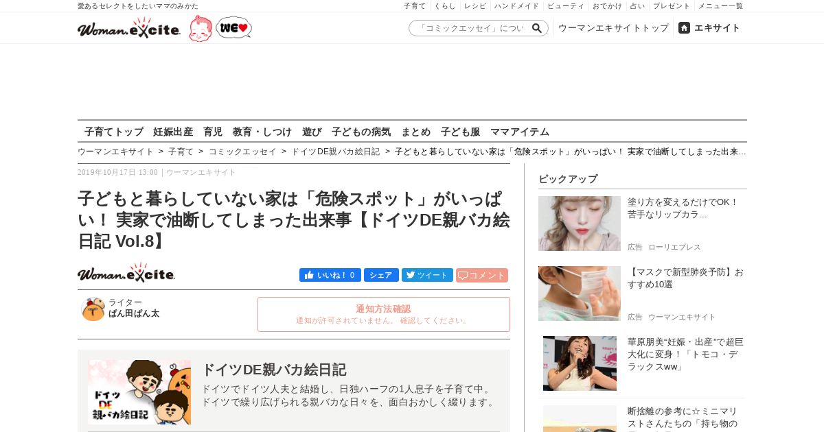The height and width of the screenshot is (432, 824).
Task: Click the コメント button
Action: pyautogui.click(x=482, y=275)
